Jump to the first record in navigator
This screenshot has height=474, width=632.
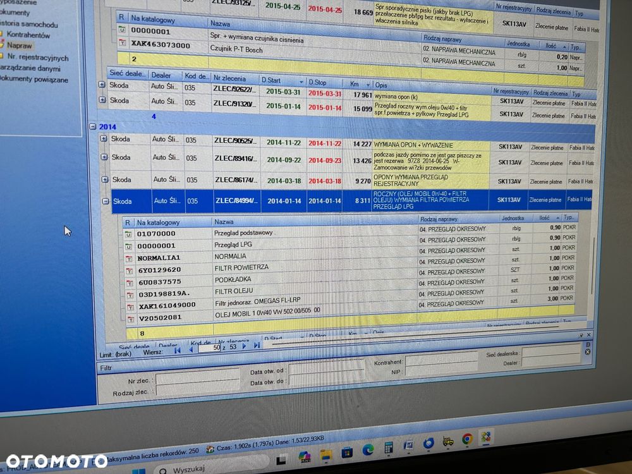click(177, 350)
